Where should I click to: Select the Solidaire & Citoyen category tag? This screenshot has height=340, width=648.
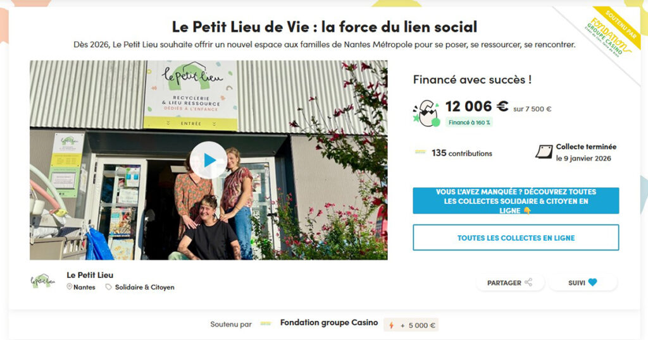(x=145, y=287)
